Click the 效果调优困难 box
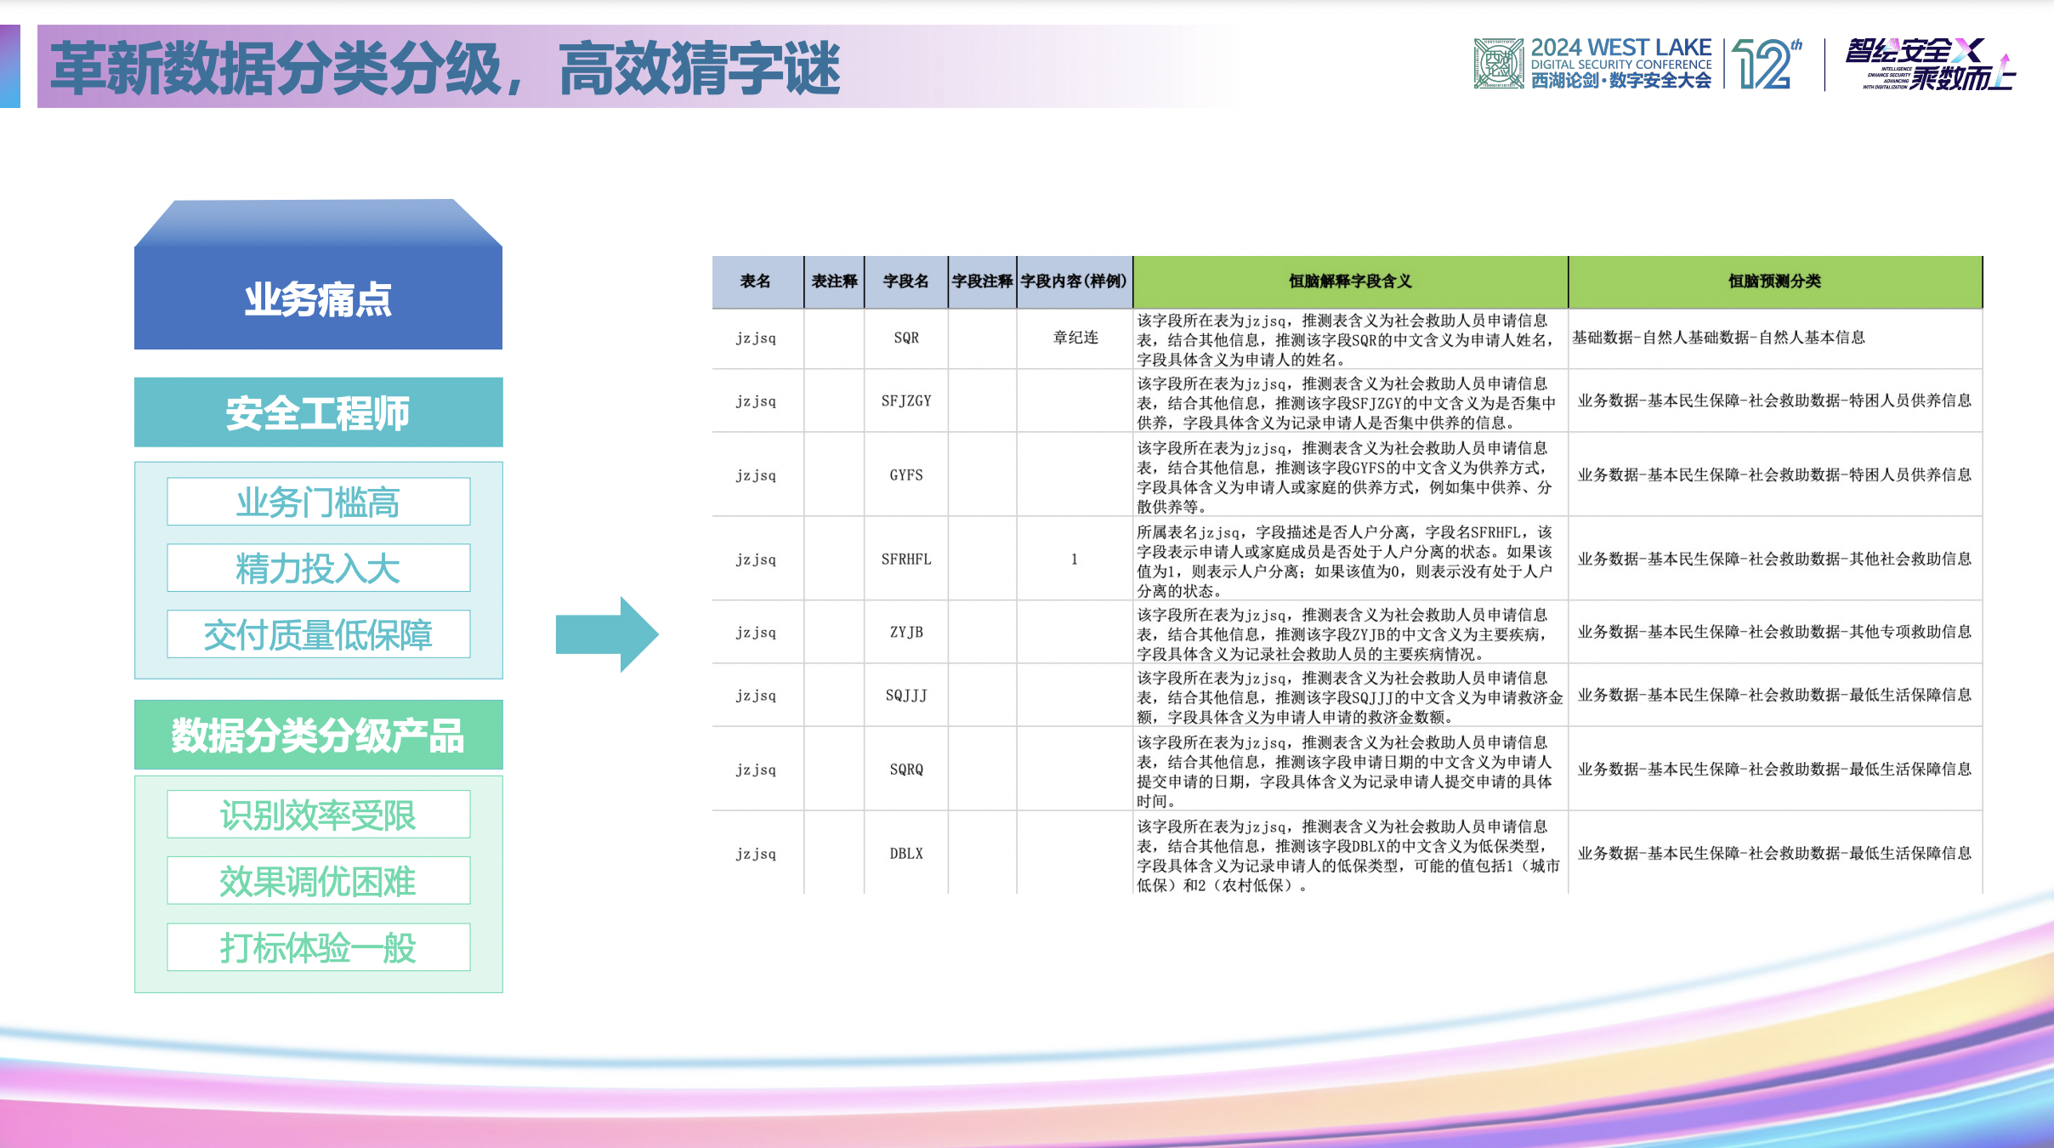2054x1148 pixels. pyautogui.click(x=319, y=881)
